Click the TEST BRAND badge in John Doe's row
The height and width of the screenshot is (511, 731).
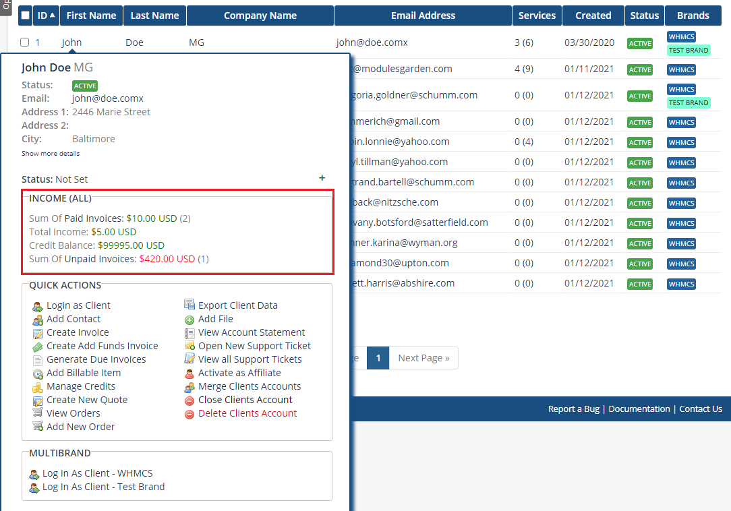click(x=689, y=51)
